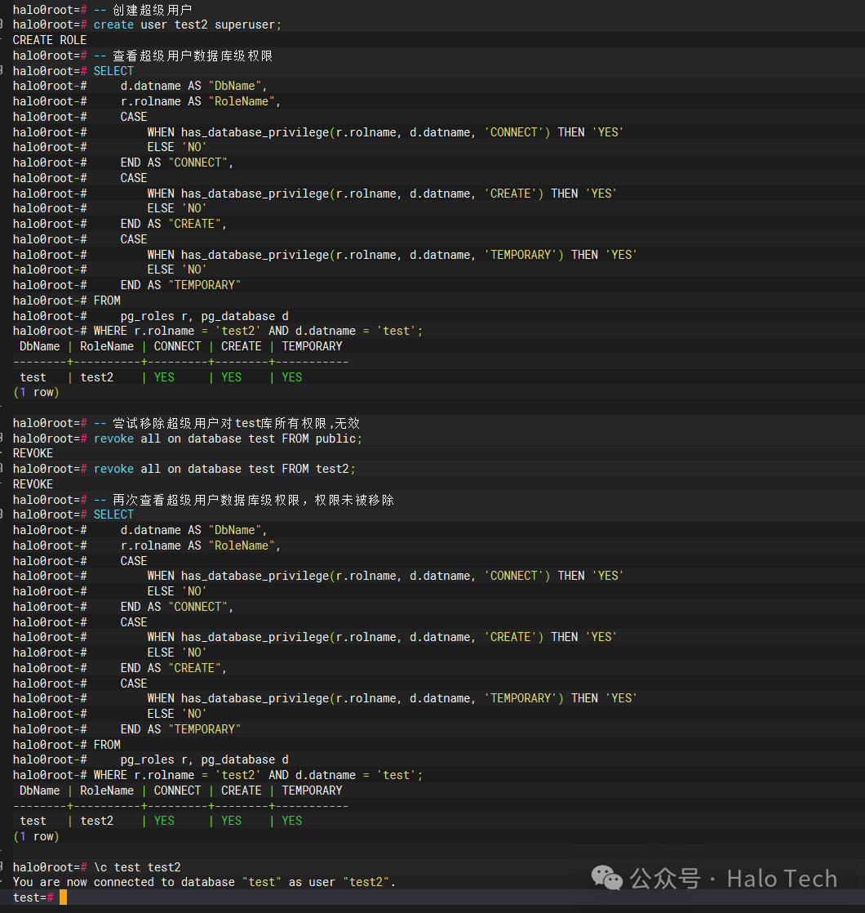The height and width of the screenshot is (913, 865).
Task: Click the first 'FROM' line before the REVOKE commands
Action: (x=107, y=301)
